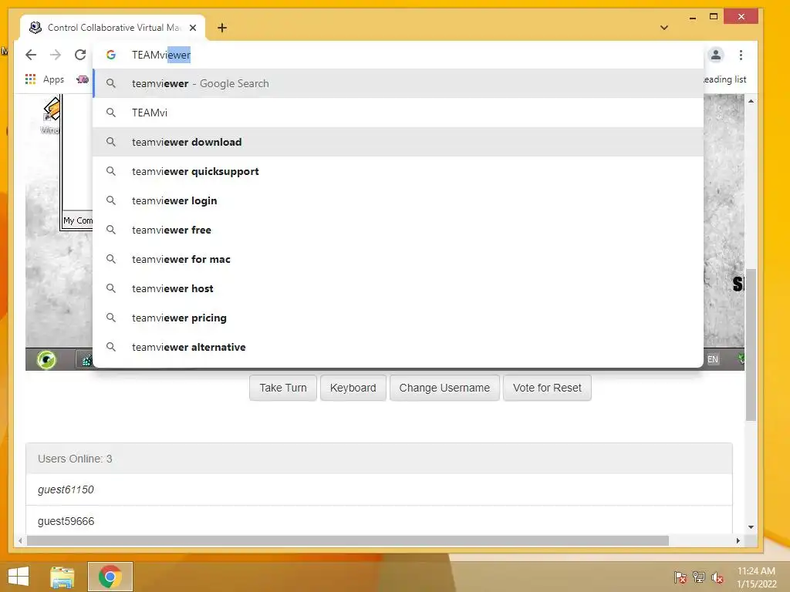Click the page vertical scrollbar thumb
Screen dimensions: 790x592
(x=751, y=345)
